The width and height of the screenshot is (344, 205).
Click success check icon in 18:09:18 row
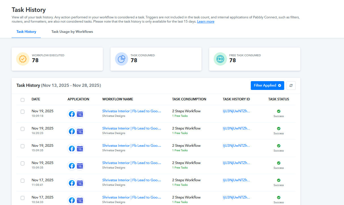[279, 111]
